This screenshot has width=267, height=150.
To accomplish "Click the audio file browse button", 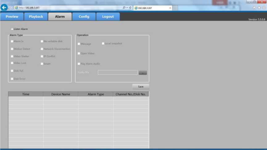I will coord(143,73).
